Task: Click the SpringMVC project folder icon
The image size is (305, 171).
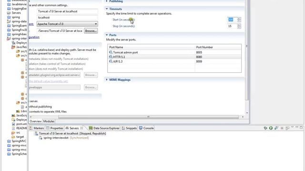Action: pos(9,141)
